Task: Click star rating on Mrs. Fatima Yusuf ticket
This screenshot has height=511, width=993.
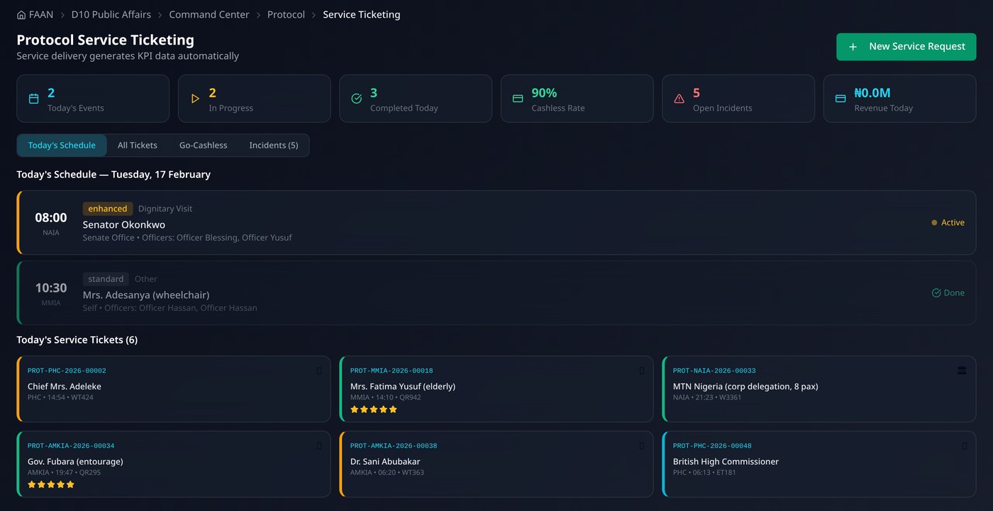Action: click(x=374, y=410)
